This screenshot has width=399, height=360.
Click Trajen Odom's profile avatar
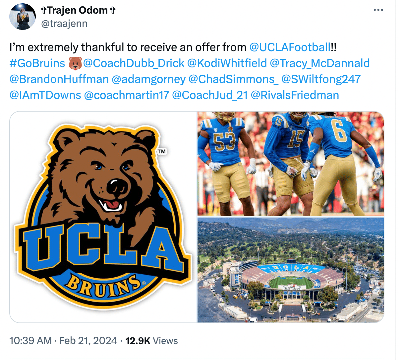pyautogui.click(x=23, y=17)
